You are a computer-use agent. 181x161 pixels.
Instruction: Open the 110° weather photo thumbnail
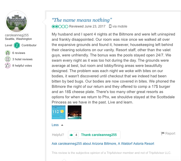59,112
